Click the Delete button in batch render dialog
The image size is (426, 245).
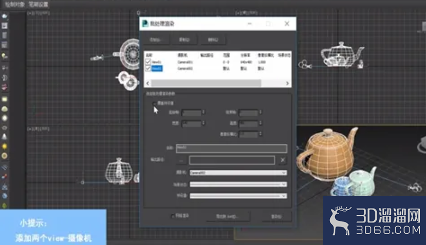pyautogui.click(x=213, y=40)
